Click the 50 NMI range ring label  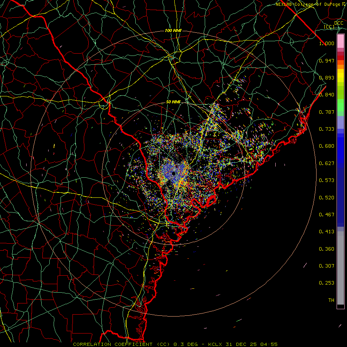click(173, 102)
